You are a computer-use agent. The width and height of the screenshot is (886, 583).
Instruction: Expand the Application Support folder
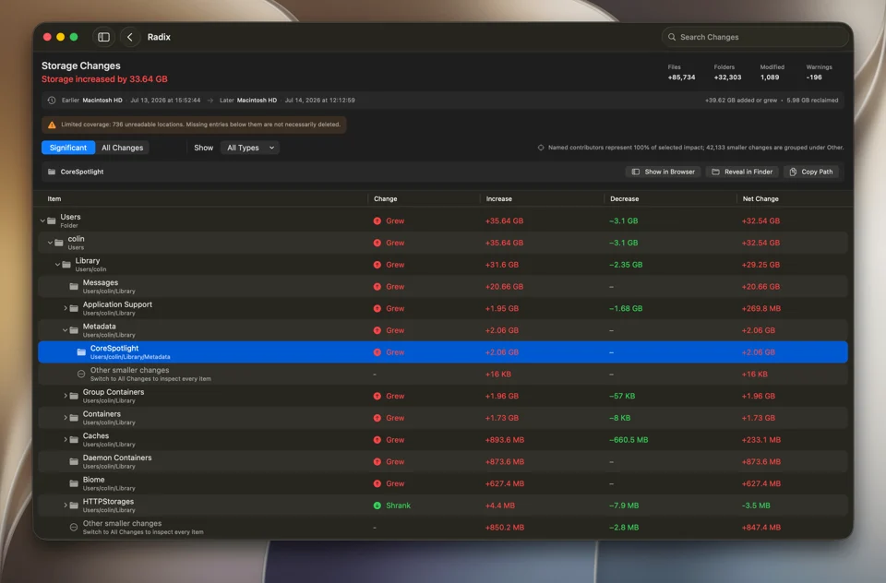(65, 308)
